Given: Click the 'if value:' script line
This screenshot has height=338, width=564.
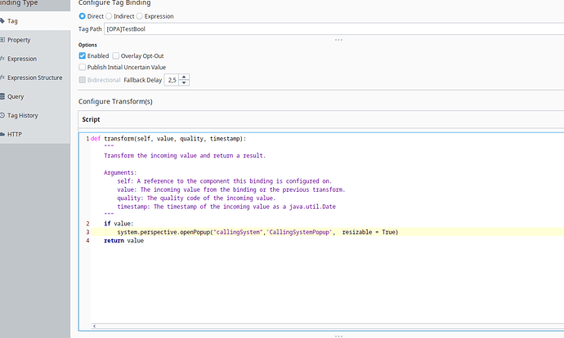Looking at the screenshot, I should 119,224.
